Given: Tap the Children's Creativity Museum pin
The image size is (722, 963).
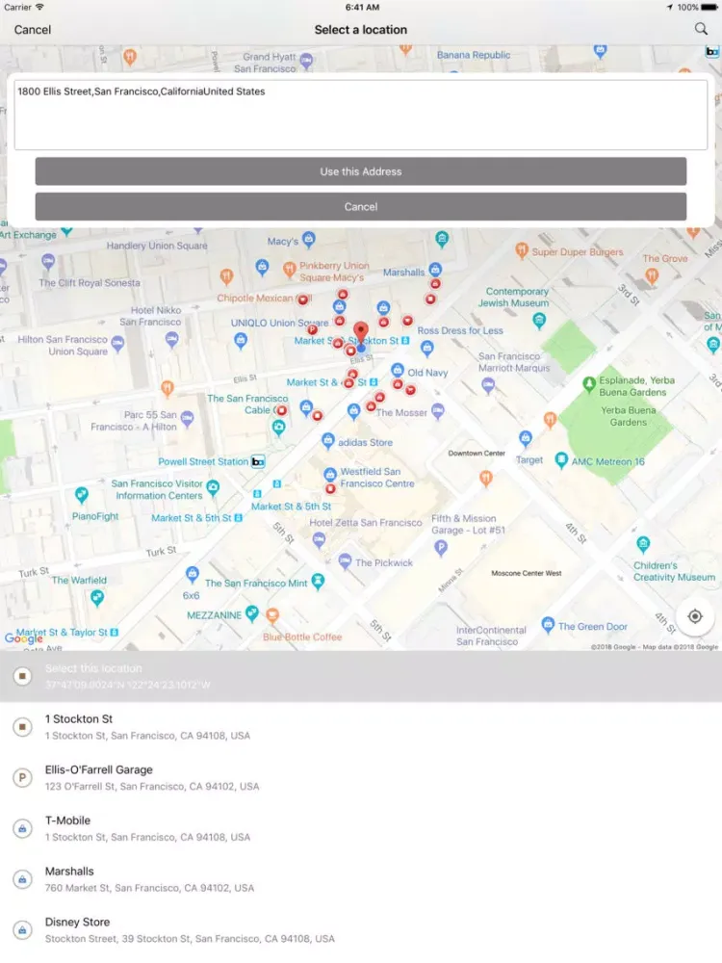Looking at the screenshot, I should point(643,543).
